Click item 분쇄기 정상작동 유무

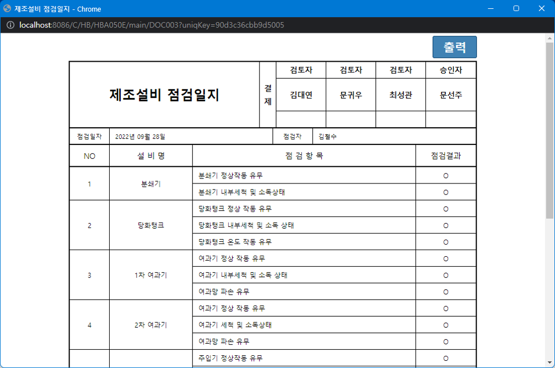pos(230,176)
